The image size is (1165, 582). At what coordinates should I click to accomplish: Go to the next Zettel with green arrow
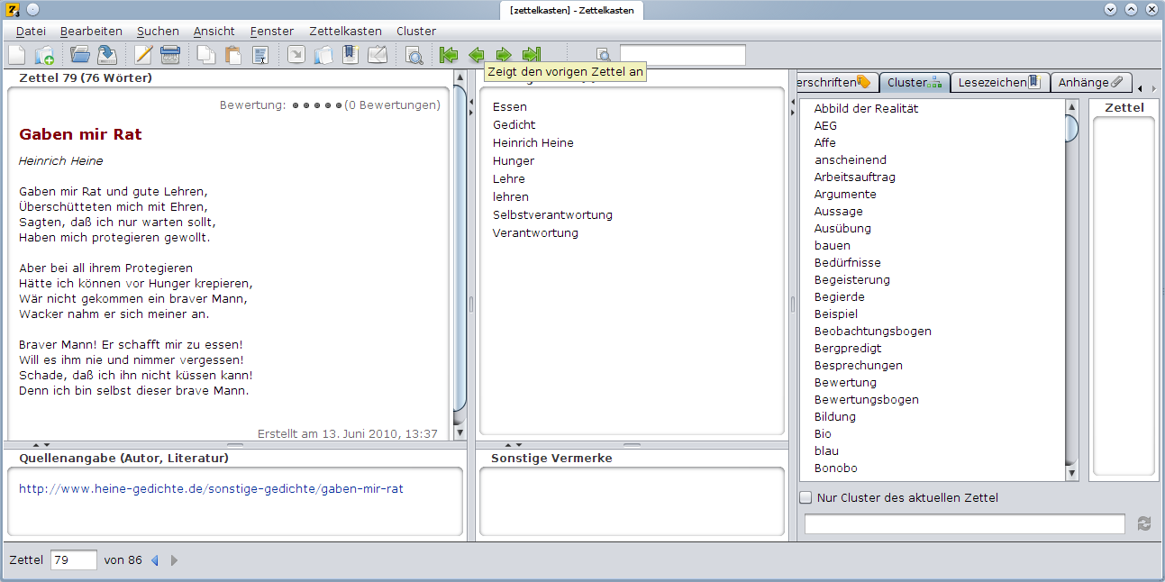tap(504, 55)
